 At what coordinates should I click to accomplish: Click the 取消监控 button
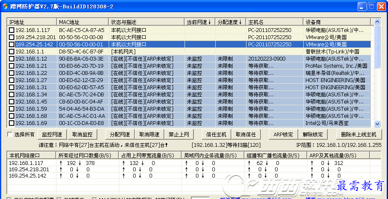(82, 135)
